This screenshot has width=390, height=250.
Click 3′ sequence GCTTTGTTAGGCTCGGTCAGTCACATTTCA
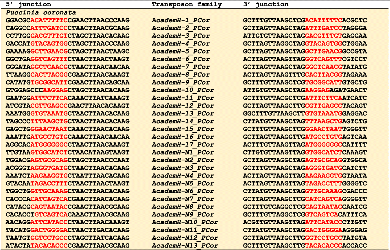click(x=305, y=215)
